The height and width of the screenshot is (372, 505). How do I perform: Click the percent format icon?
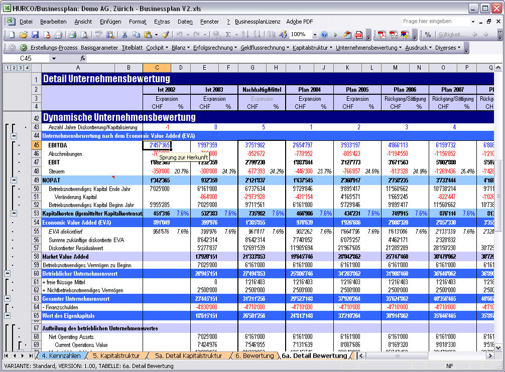tap(428, 35)
